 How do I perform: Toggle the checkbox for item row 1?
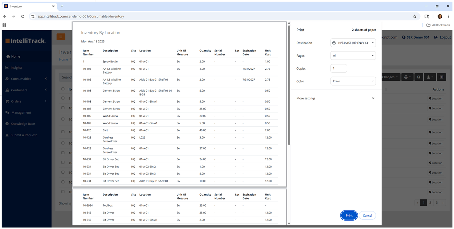(x=63, y=98)
